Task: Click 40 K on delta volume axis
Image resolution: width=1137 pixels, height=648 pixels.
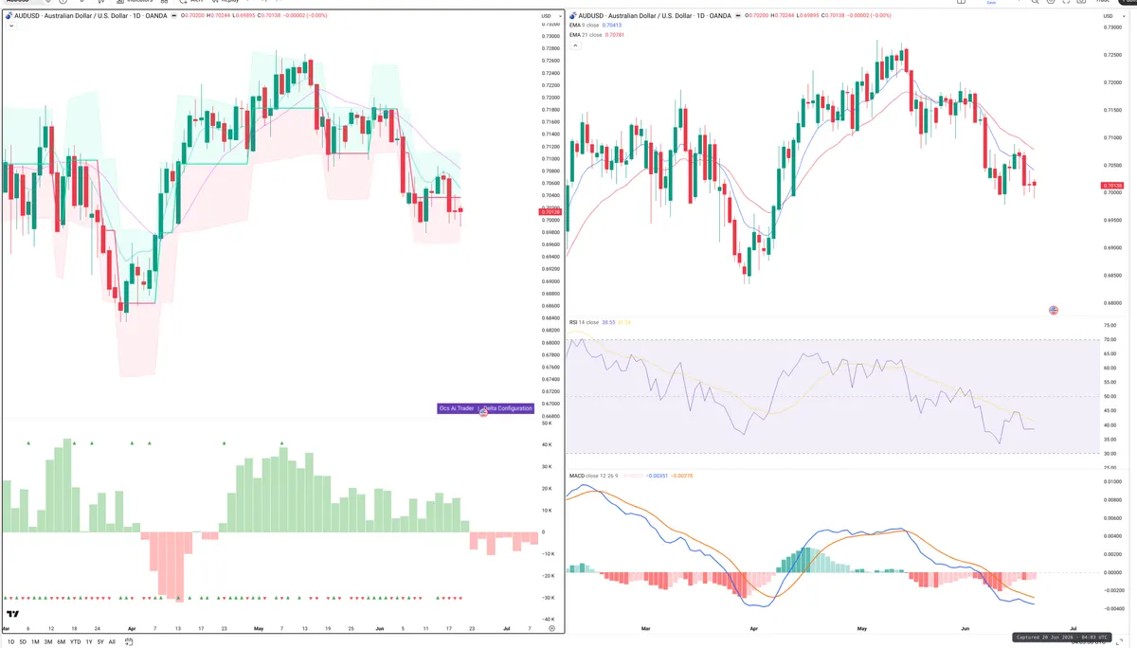Action: tap(547, 445)
